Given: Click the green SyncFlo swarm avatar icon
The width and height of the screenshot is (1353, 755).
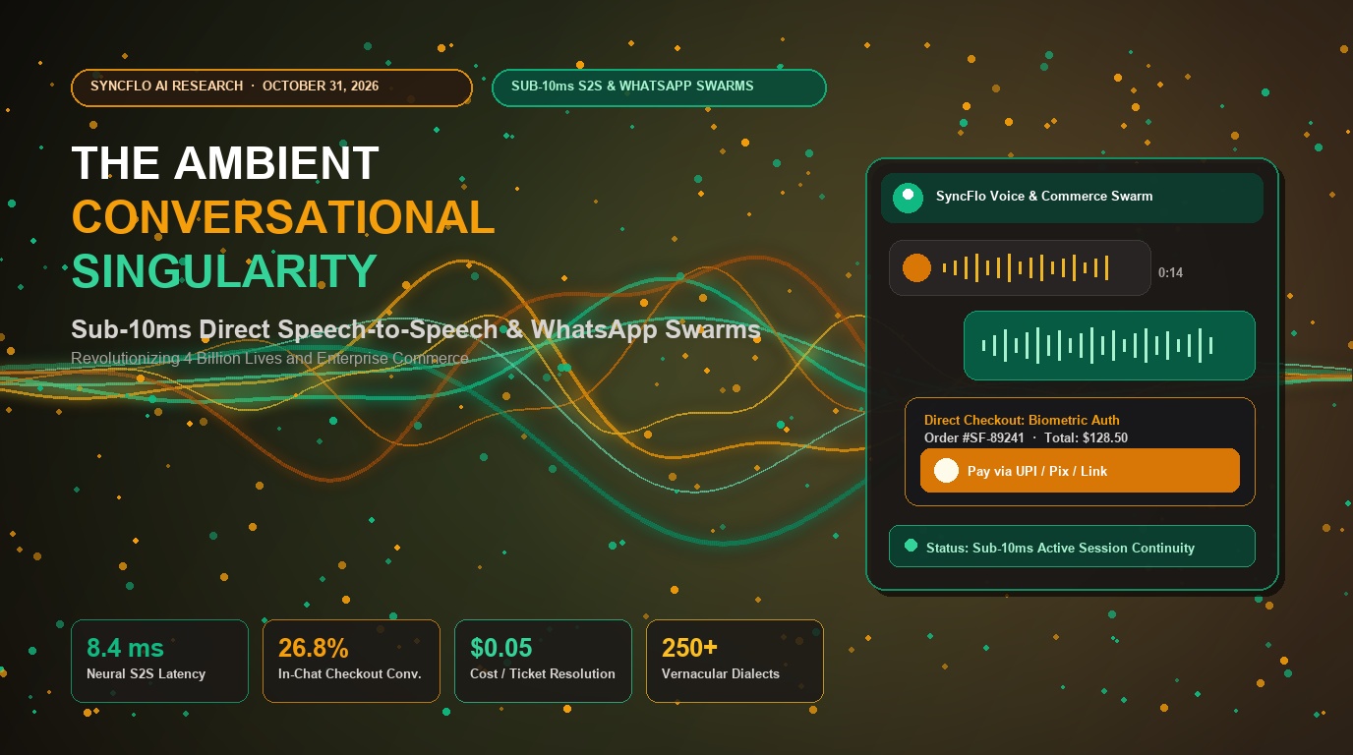Looking at the screenshot, I should click(x=908, y=198).
